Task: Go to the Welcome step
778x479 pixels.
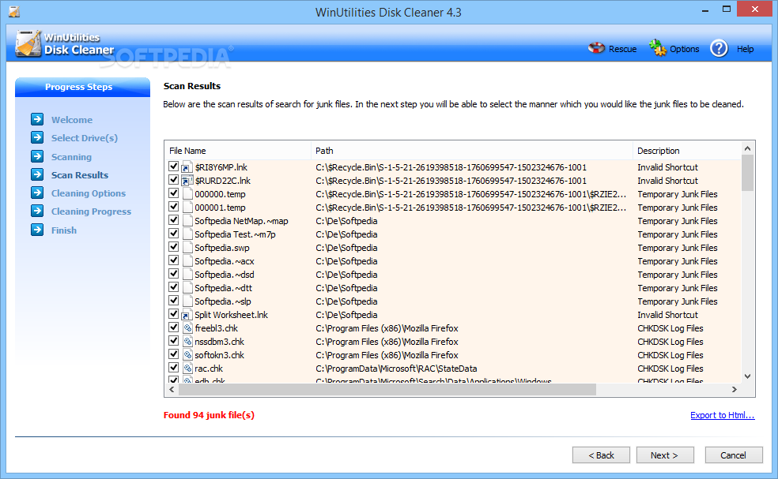Action: [72, 120]
